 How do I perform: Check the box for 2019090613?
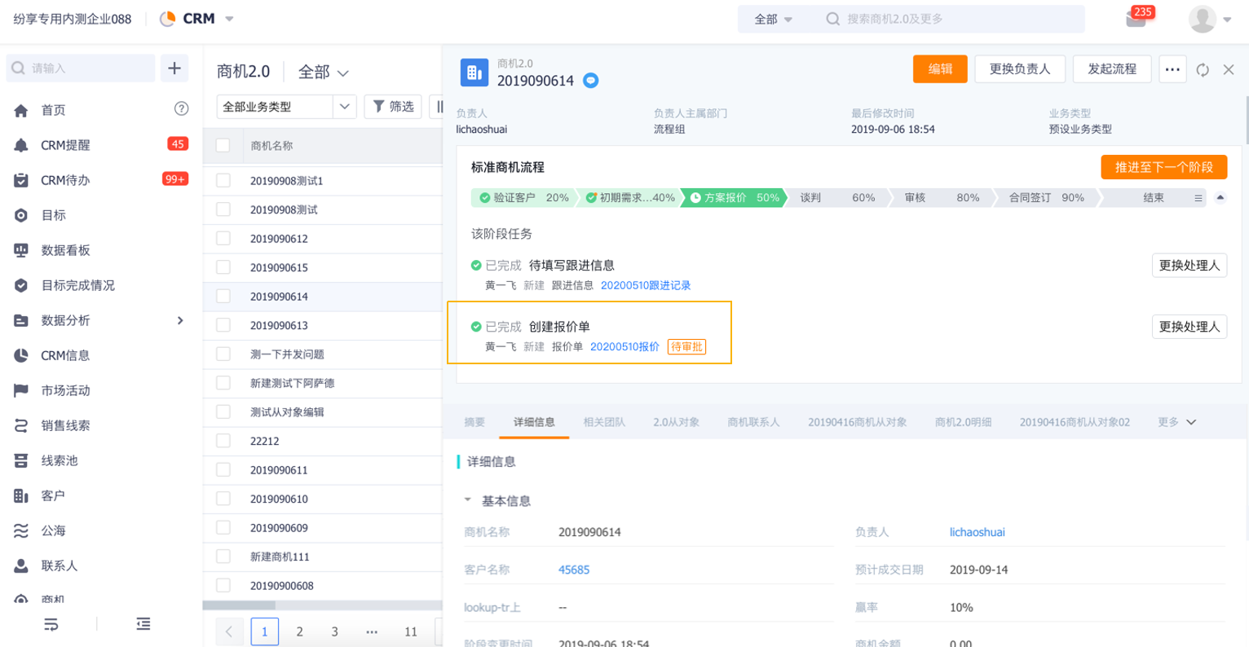click(223, 325)
